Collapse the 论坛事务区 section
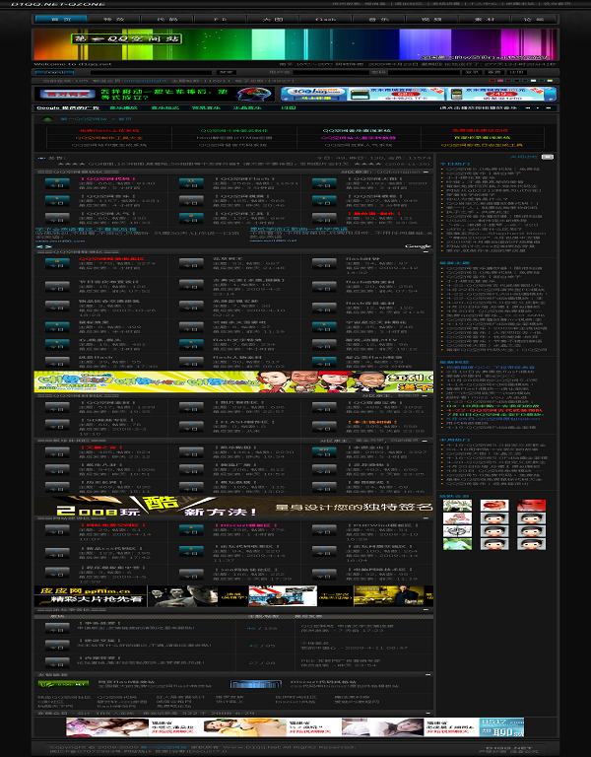Screen dimensions: 591x757 pos(426,610)
